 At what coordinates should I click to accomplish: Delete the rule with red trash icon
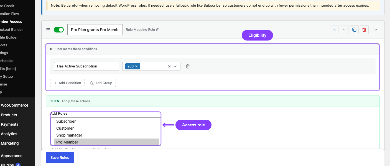[364, 30]
